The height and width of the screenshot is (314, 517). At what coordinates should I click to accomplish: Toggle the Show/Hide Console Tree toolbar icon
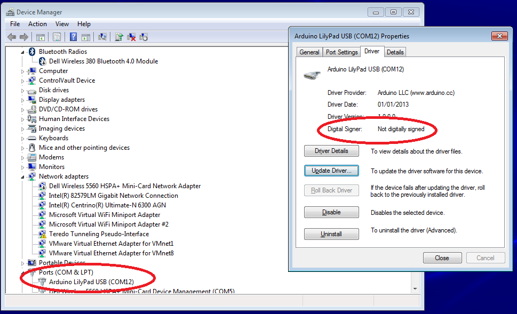click(x=40, y=37)
